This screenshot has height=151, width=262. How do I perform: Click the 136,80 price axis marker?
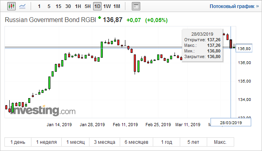(x=244, y=49)
